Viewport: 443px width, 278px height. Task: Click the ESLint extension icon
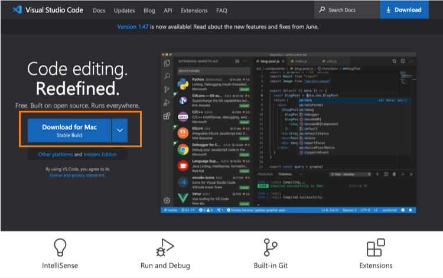183,133
